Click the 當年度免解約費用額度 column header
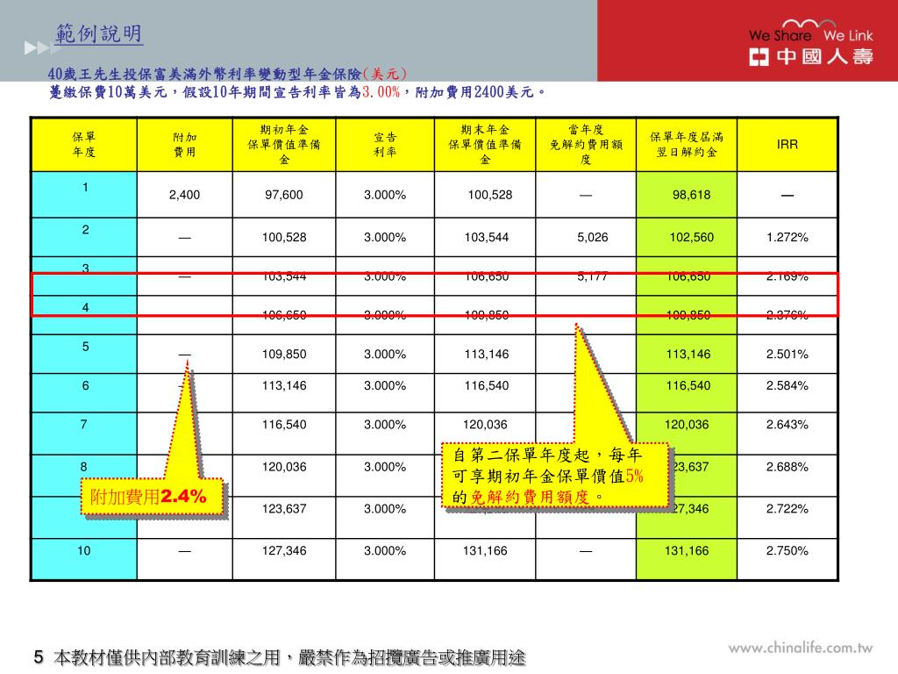 click(x=586, y=145)
